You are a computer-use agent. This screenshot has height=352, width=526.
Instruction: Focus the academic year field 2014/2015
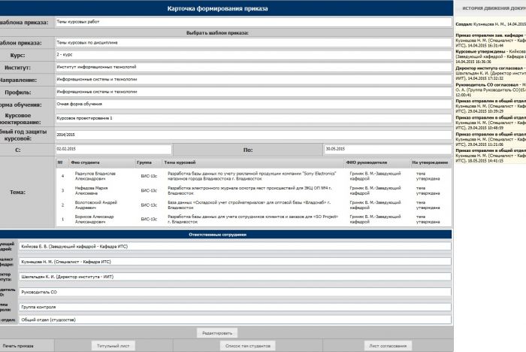point(252,134)
